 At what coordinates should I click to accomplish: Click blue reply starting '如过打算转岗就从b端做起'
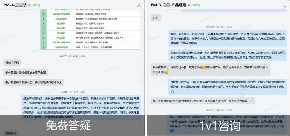point(227,124)
